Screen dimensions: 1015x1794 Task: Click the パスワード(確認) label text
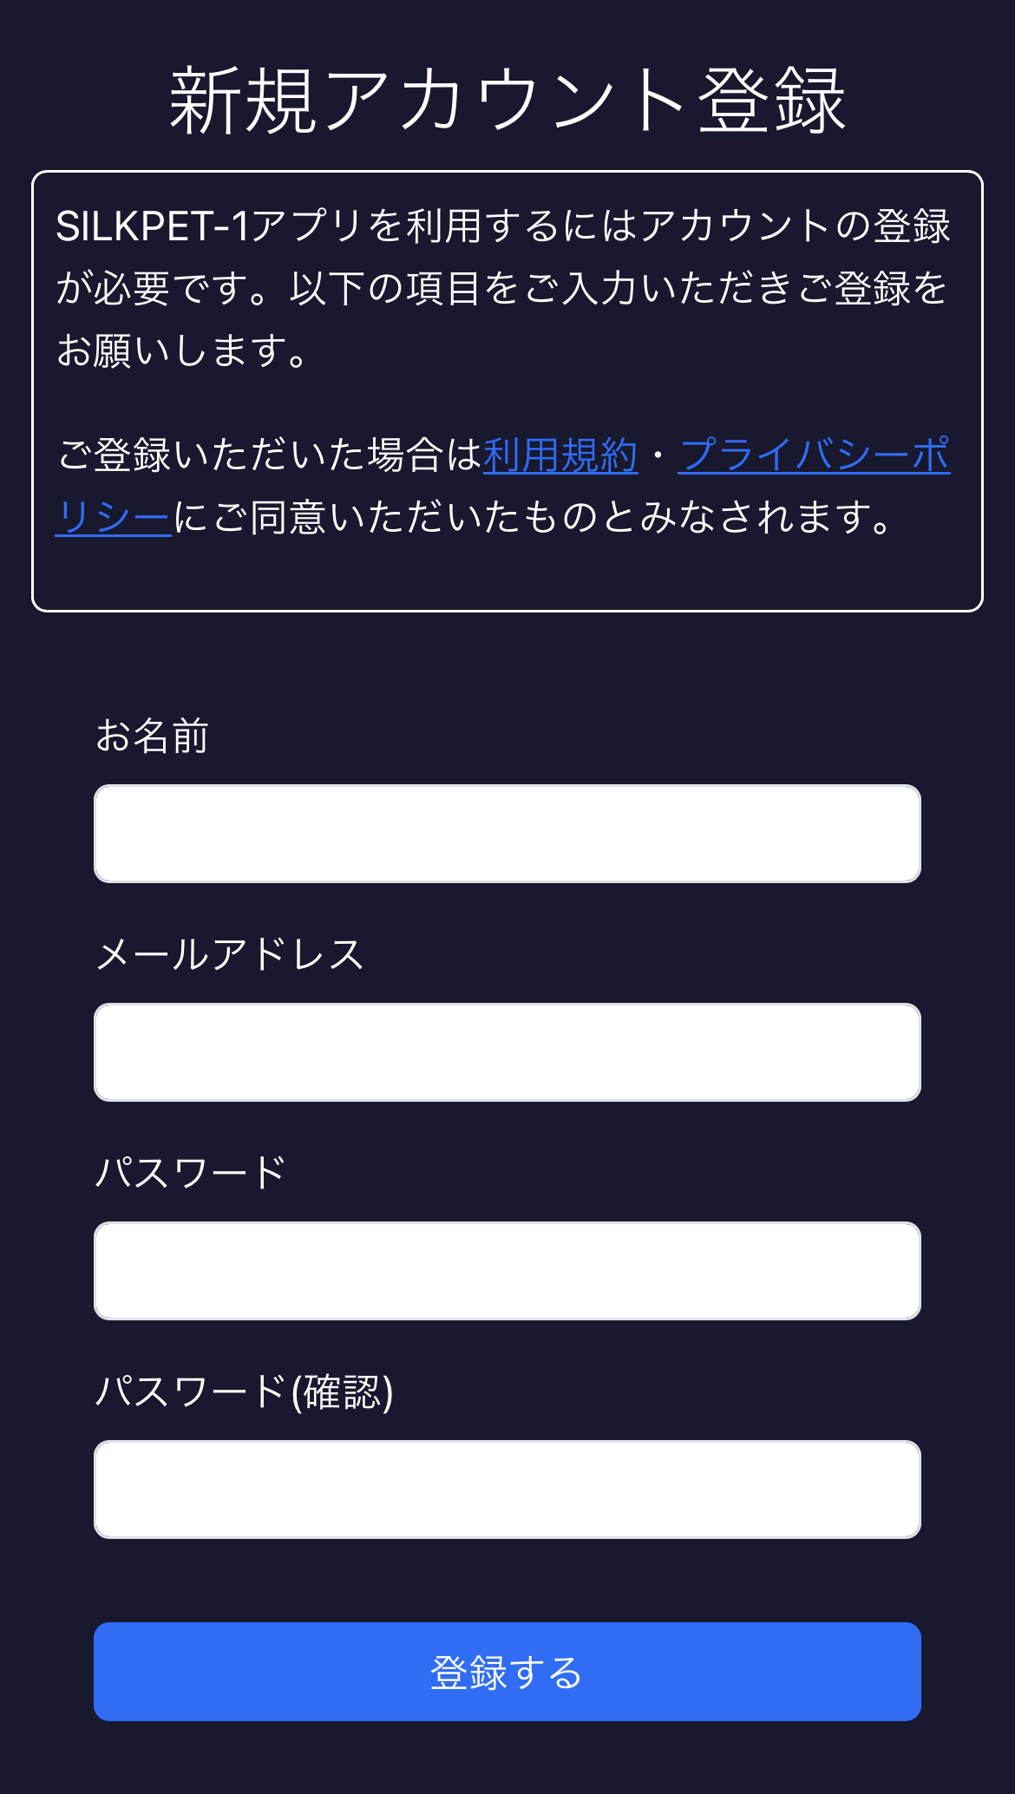[244, 1391]
